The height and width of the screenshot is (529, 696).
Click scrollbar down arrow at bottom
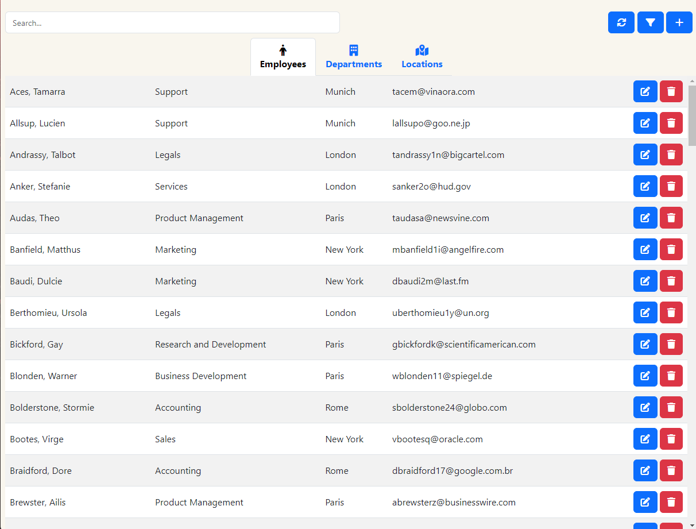tap(691, 524)
